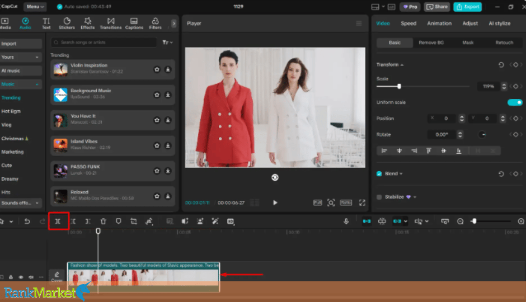
Task: Click the mirror flip icon in timeline toolbar
Action: point(185,221)
